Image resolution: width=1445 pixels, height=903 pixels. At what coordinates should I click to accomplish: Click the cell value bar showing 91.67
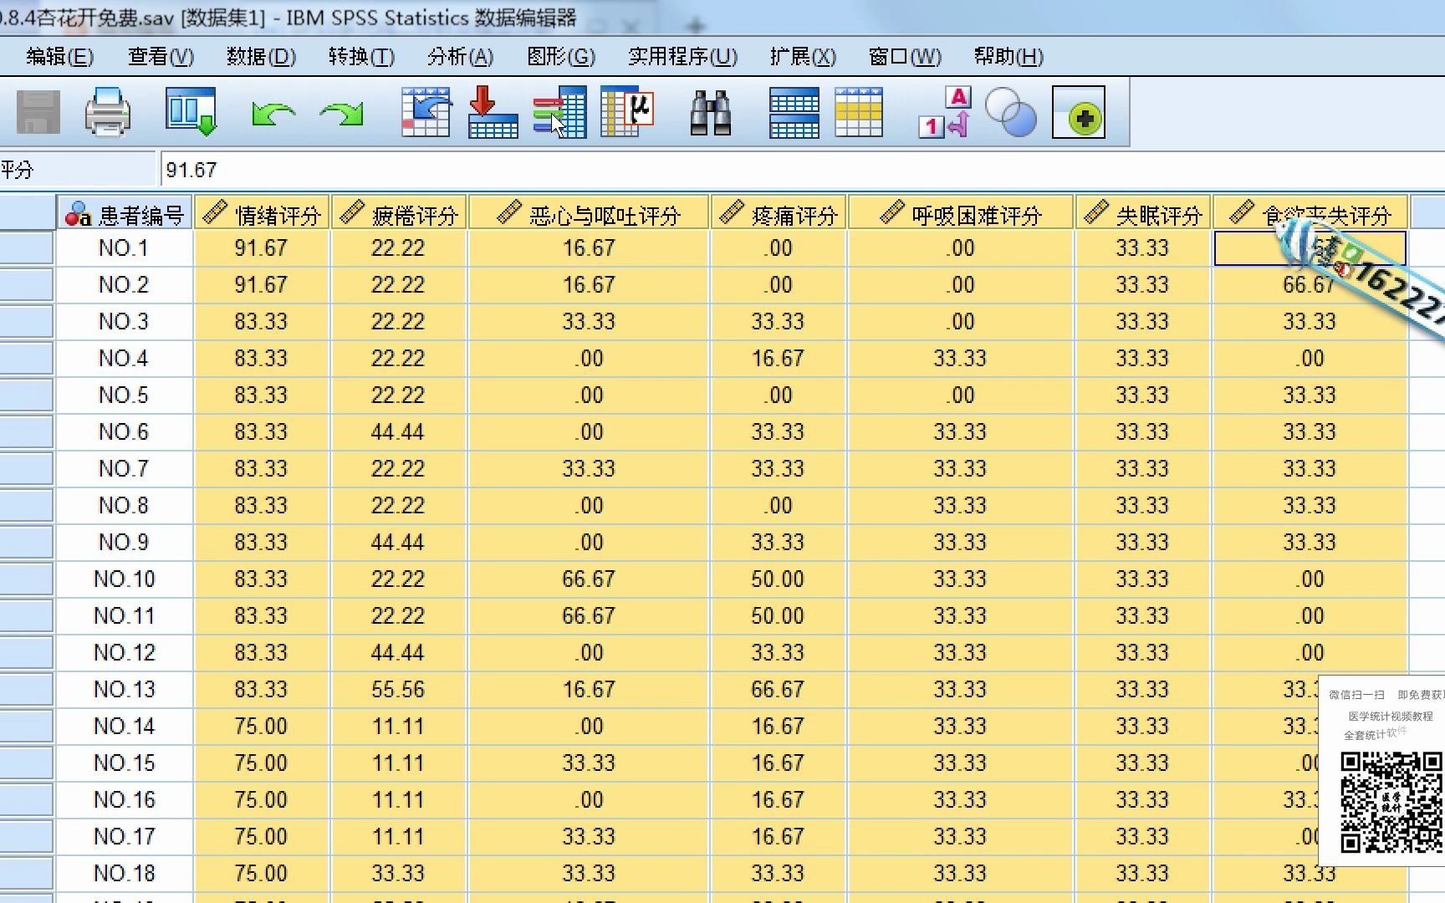803,170
